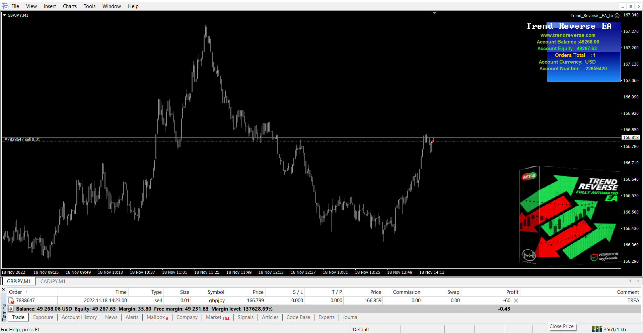643x333 pixels.
Task: Sort by the Type column header
Action: point(146,292)
